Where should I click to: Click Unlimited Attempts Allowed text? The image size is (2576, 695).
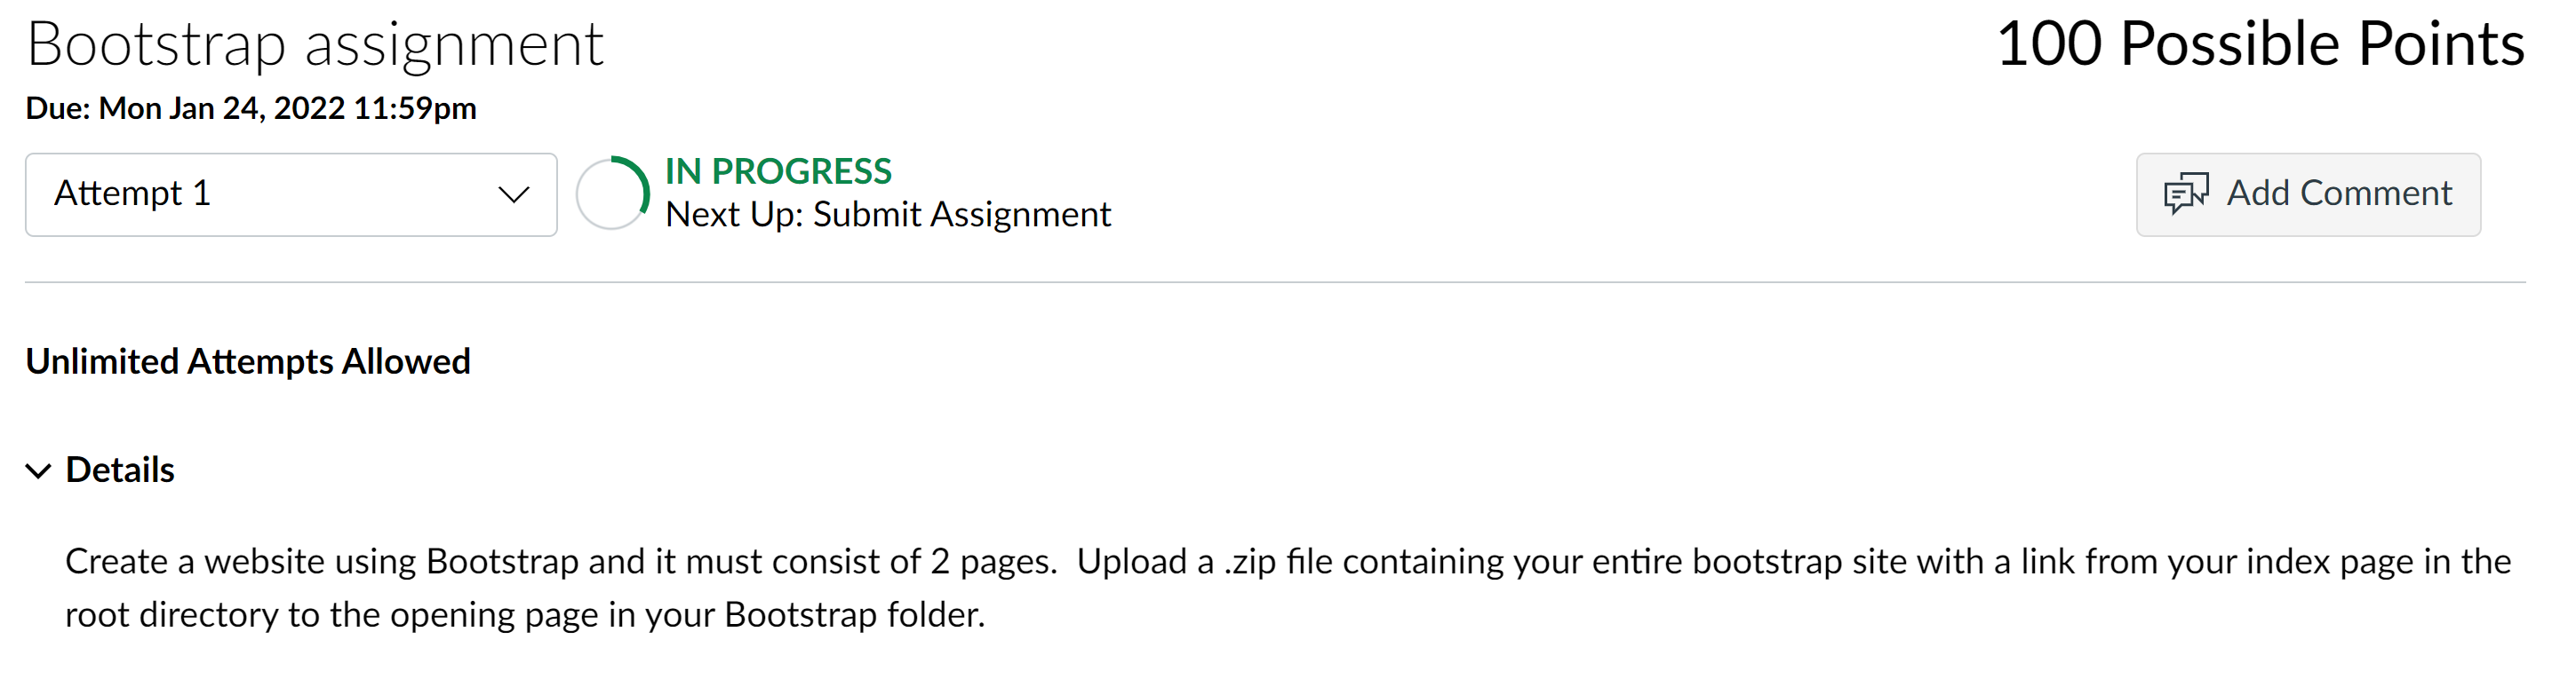[x=248, y=360]
